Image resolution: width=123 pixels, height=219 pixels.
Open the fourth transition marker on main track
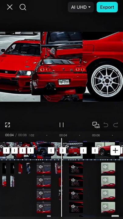click(x=30, y=151)
